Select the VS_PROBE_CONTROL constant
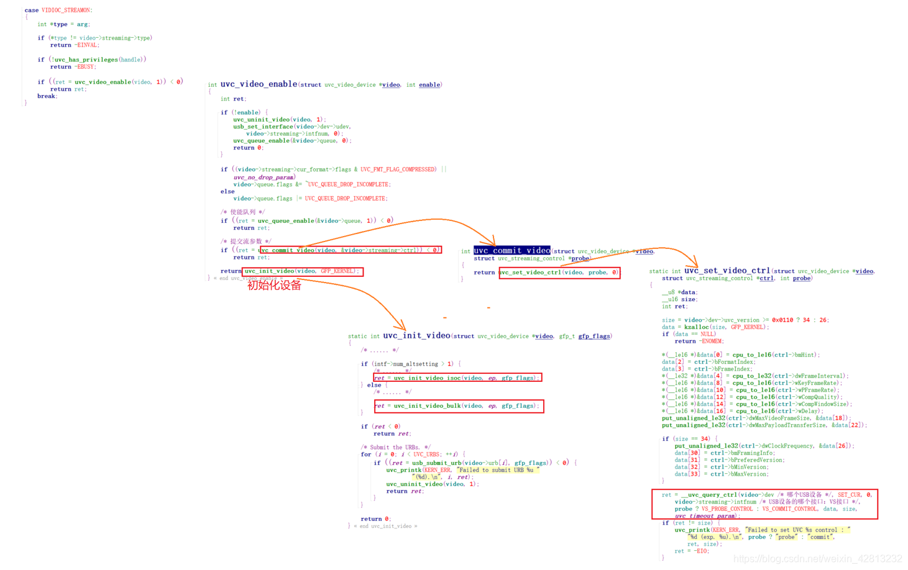Image resolution: width=908 pixels, height=570 pixels. click(x=727, y=509)
